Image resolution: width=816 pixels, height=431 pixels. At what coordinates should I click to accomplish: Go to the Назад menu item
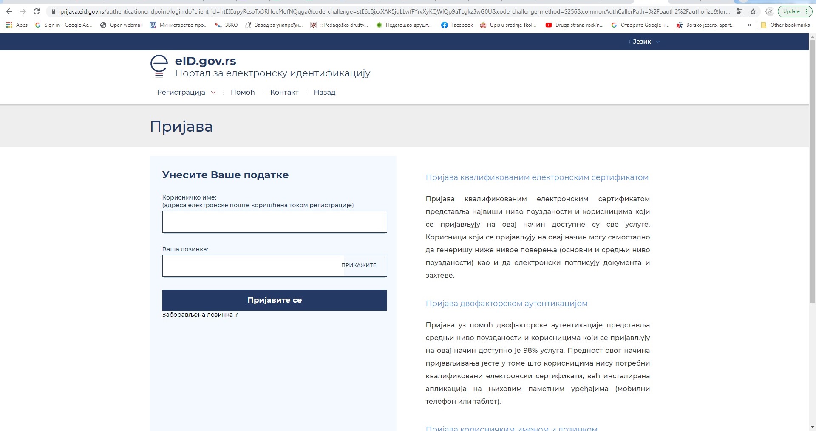click(x=325, y=92)
